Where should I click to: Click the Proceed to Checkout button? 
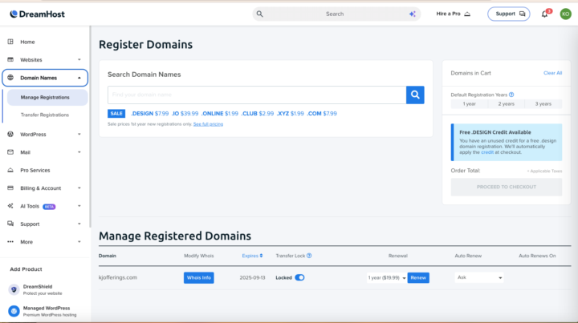506,187
